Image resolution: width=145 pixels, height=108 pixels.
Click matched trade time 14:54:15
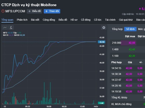point(116,68)
